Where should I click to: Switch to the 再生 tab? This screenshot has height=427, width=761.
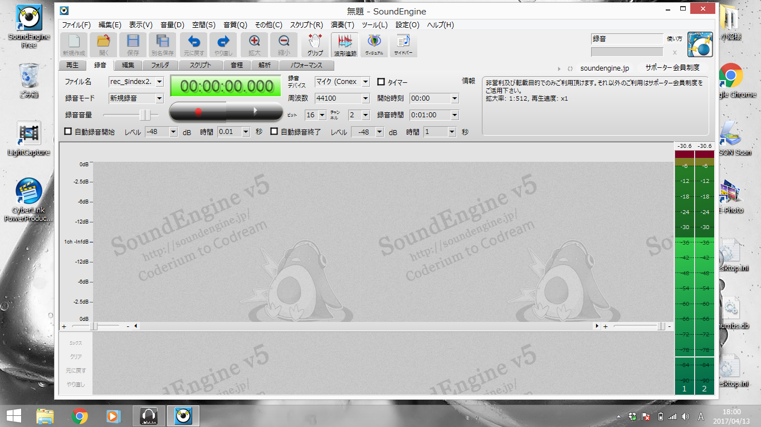[x=72, y=65]
